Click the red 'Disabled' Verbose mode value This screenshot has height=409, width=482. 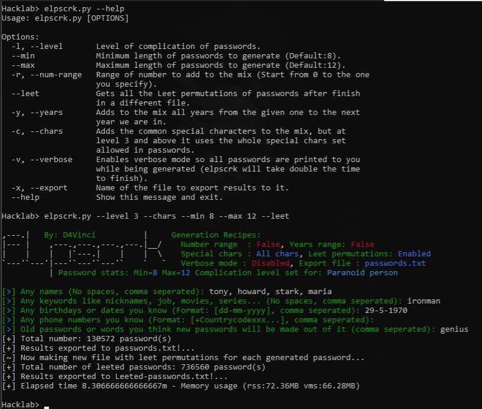click(270, 263)
